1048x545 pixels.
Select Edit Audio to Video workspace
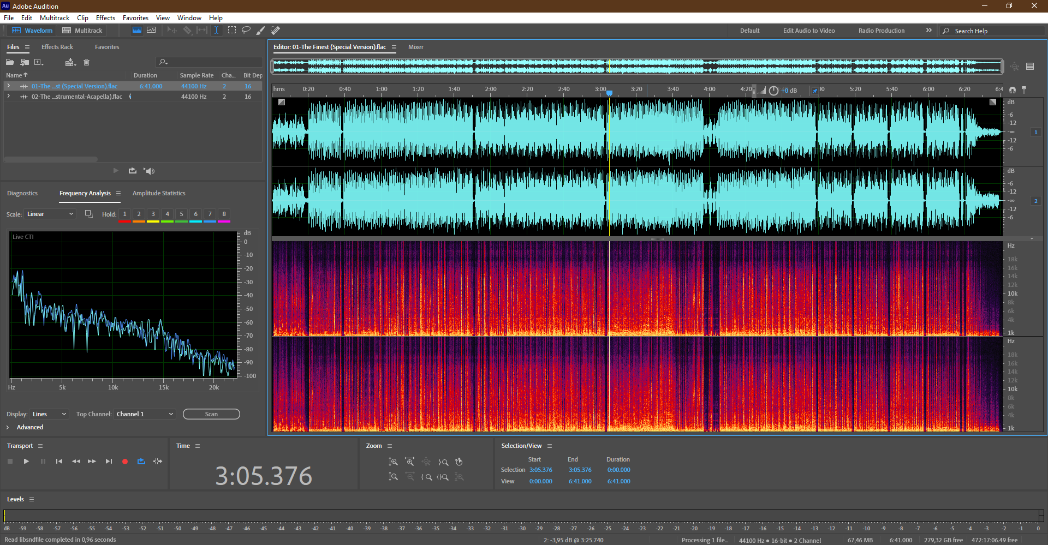click(x=809, y=31)
